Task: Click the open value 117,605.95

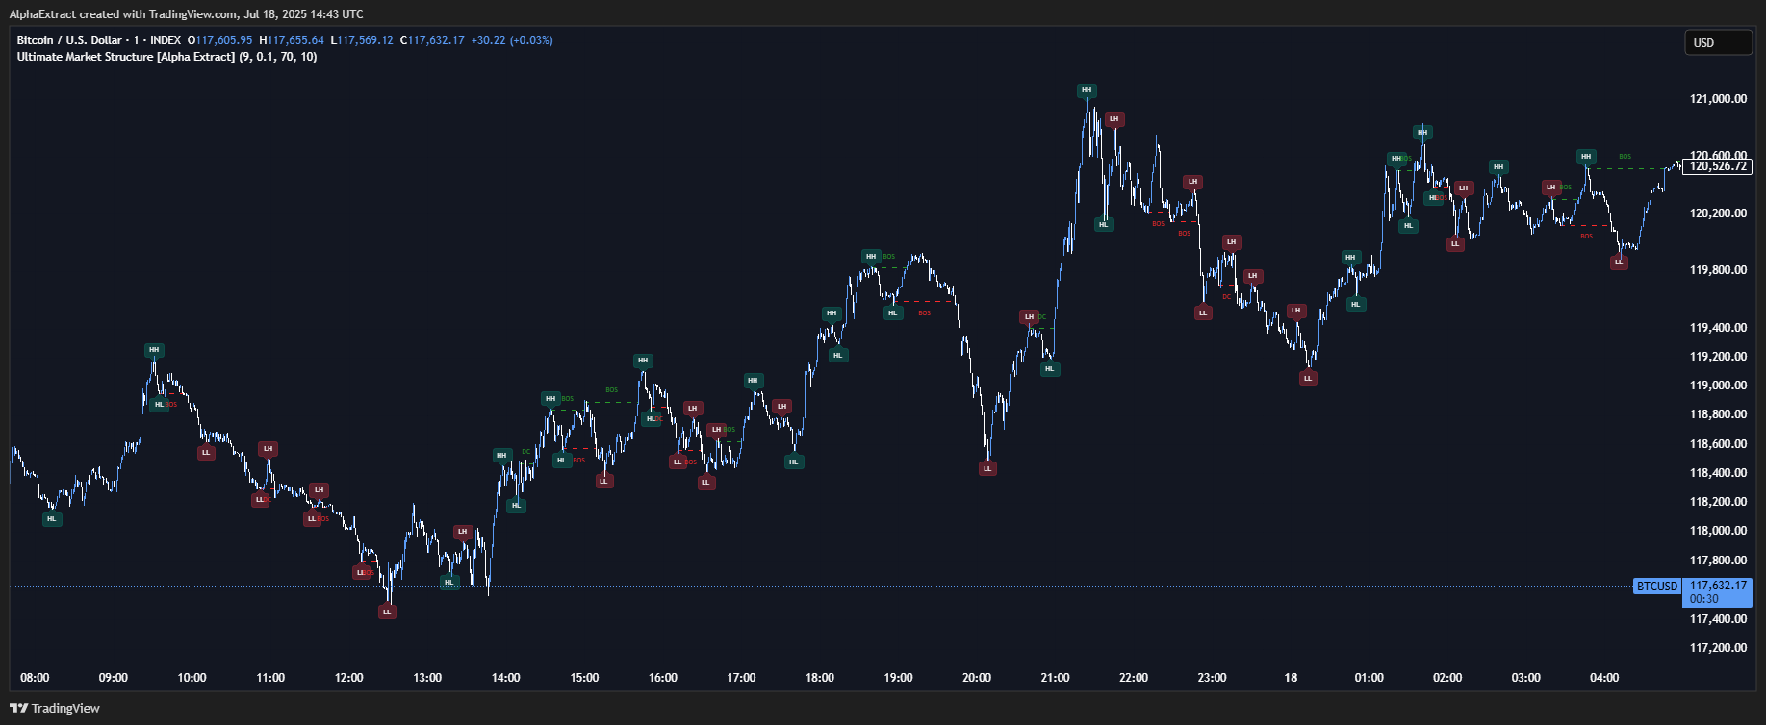Action: [x=223, y=40]
